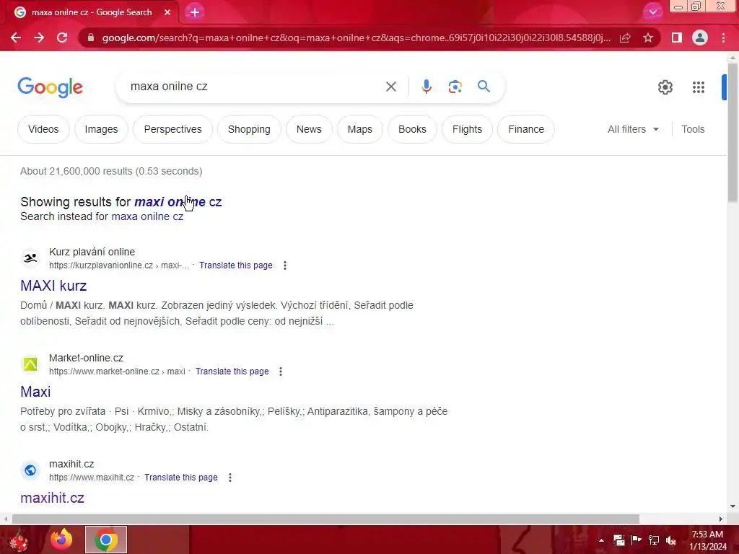Click the Kurz plavání swimmer favicon
The height and width of the screenshot is (554, 739).
click(x=30, y=258)
